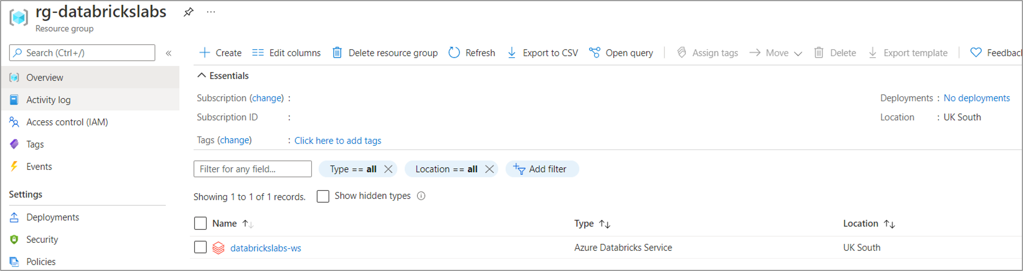Open the Type == all filter
Viewport: 1023px width, 271px height.
coord(353,169)
